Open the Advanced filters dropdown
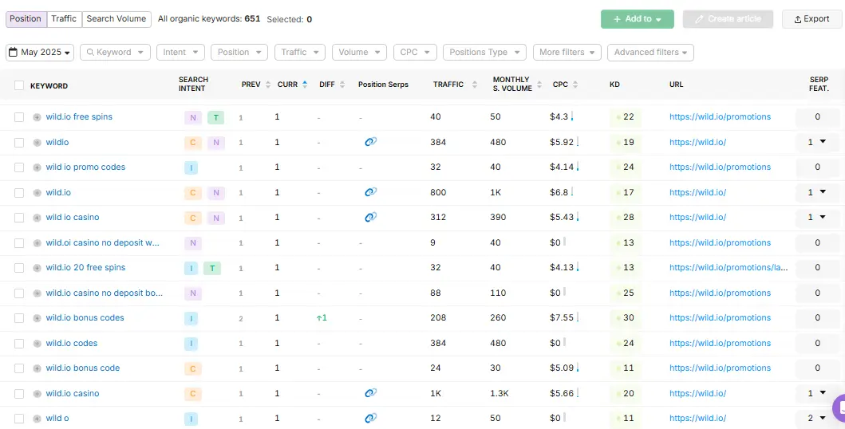845x429 pixels. [650, 52]
